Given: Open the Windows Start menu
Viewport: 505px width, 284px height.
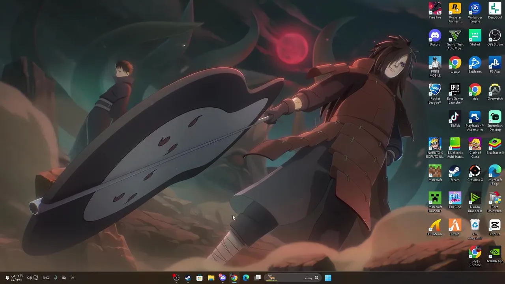Looking at the screenshot, I should [328, 278].
